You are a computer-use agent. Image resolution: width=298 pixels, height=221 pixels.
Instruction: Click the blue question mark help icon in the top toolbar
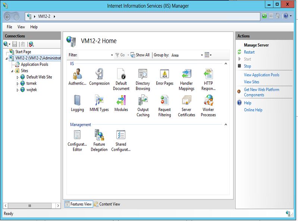(x=286, y=16)
